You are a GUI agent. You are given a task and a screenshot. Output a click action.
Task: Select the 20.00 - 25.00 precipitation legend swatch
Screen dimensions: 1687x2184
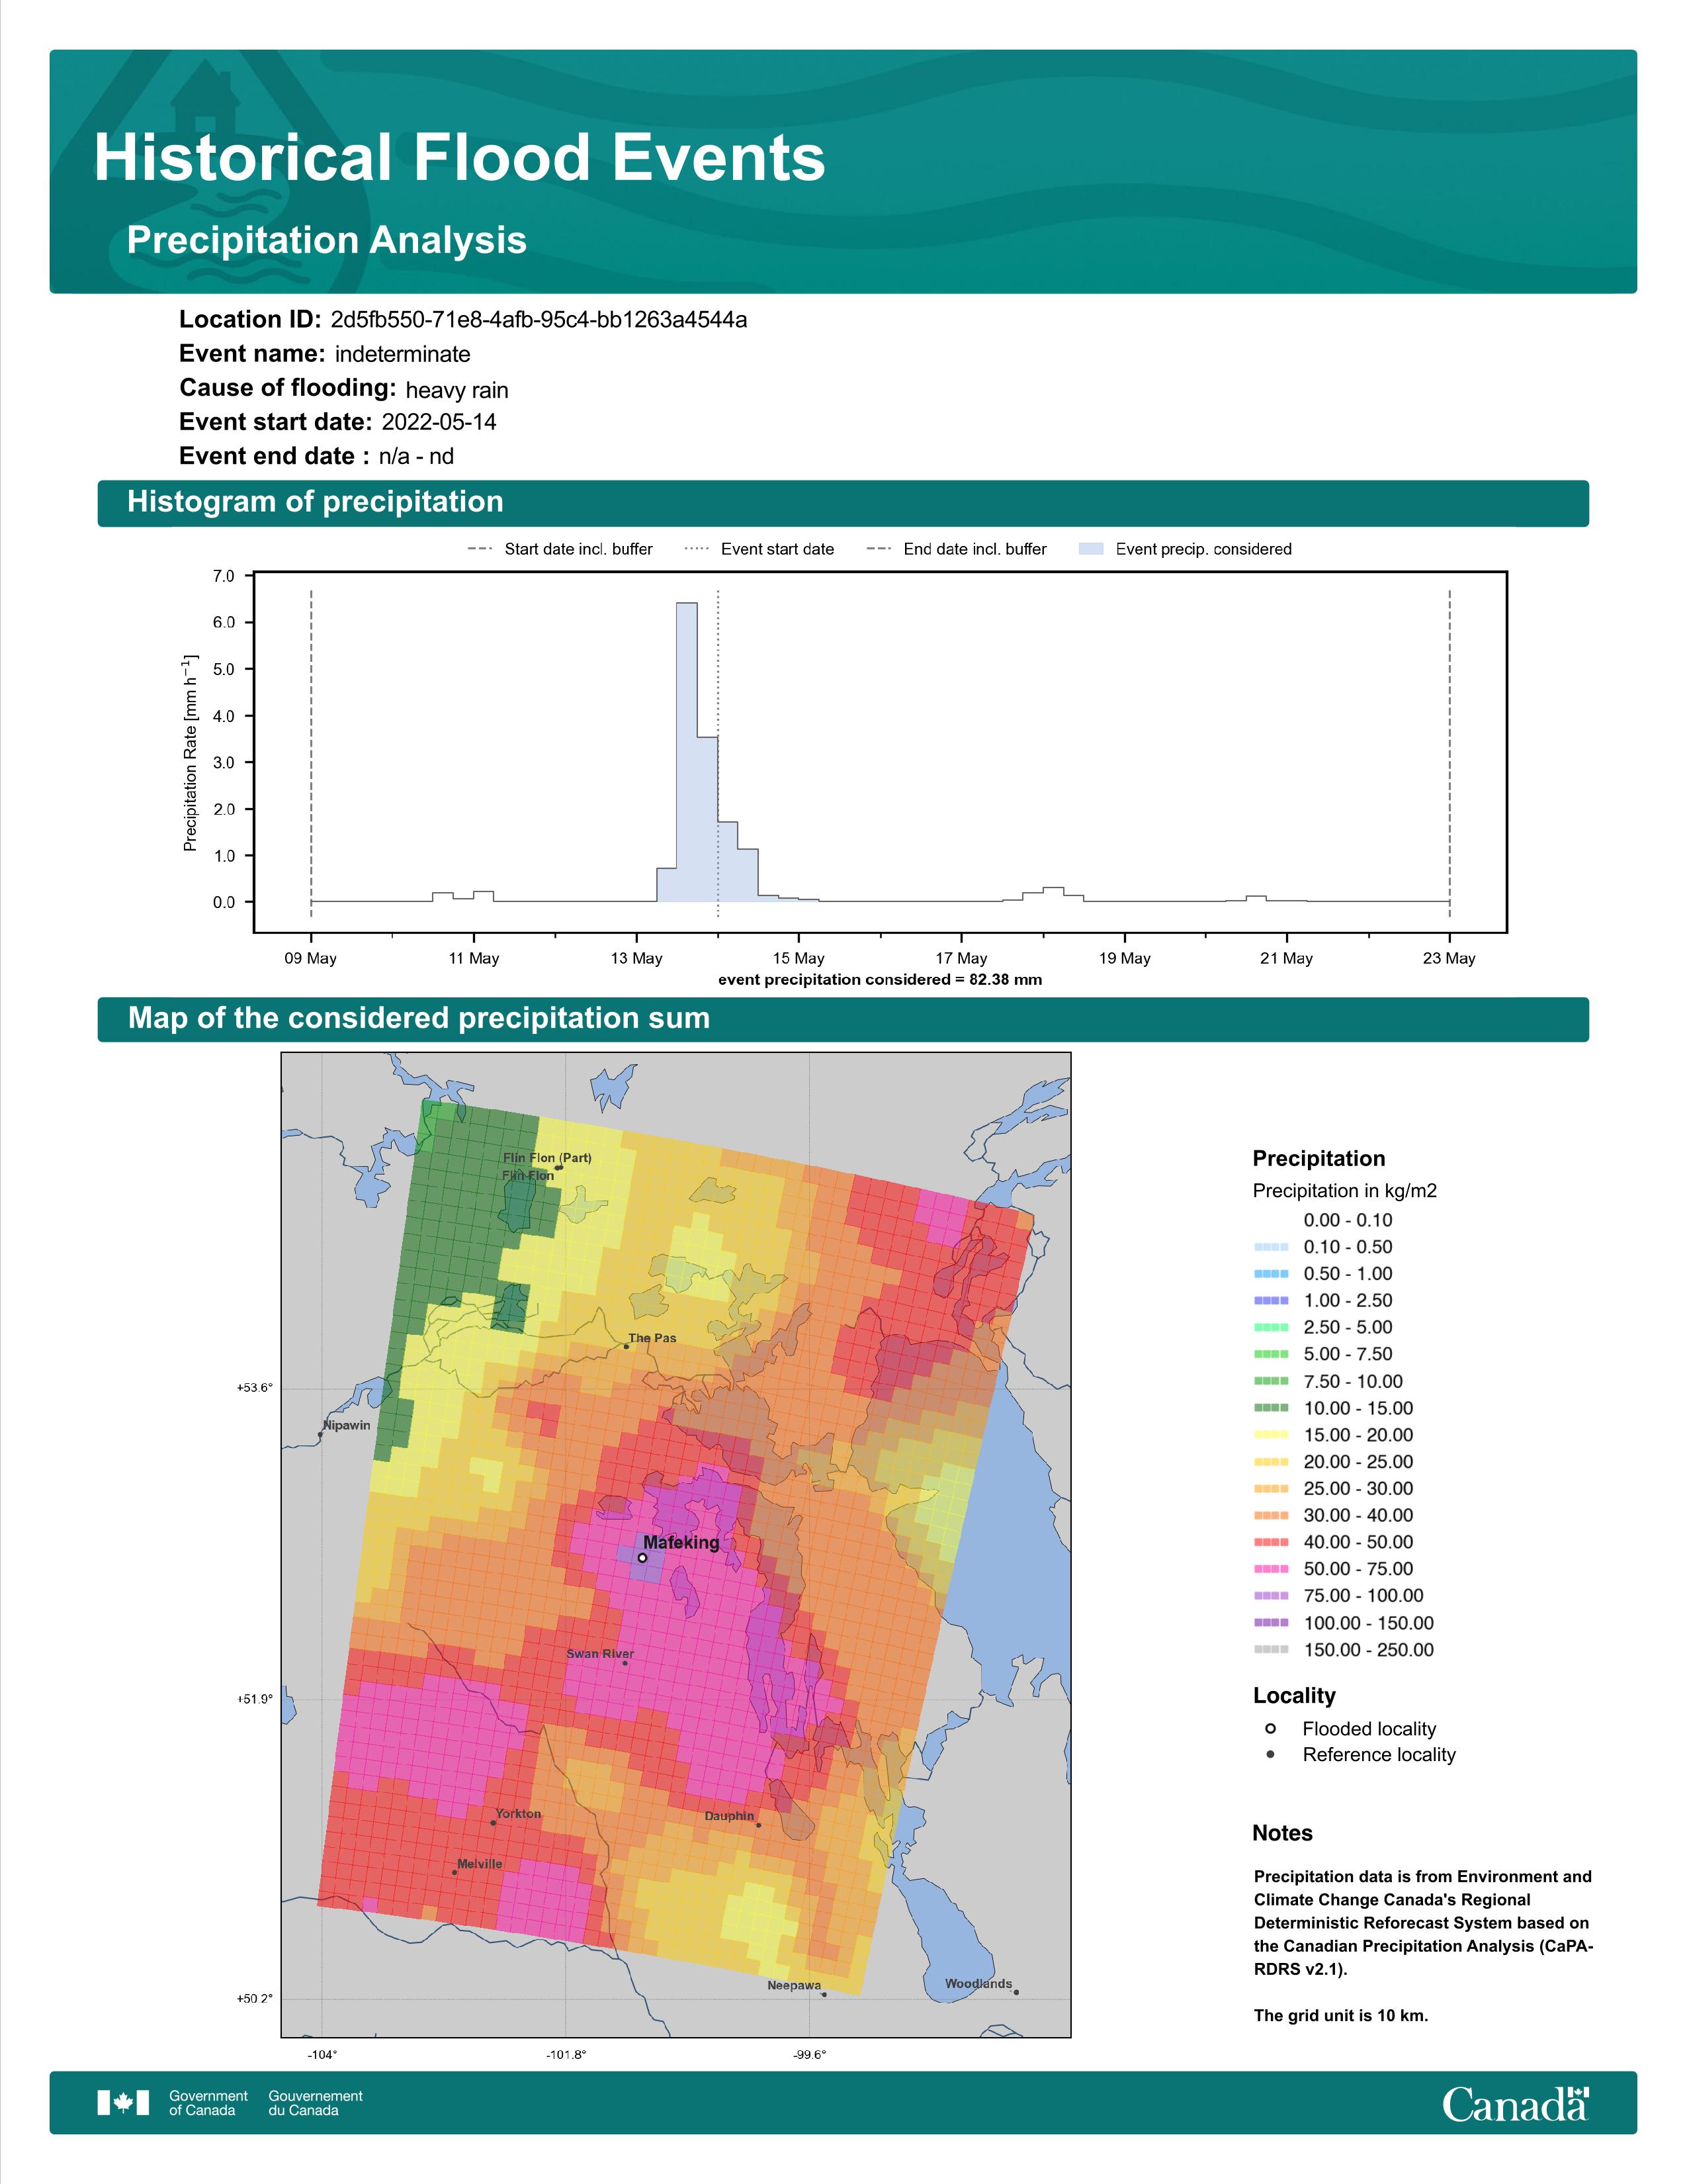click(x=1272, y=1462)
